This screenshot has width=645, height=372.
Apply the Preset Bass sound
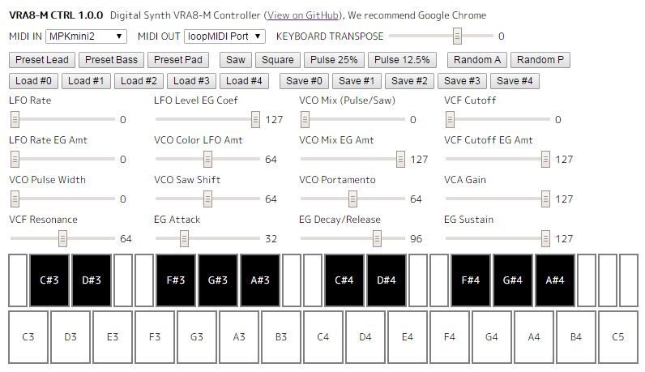click(111, 60)
